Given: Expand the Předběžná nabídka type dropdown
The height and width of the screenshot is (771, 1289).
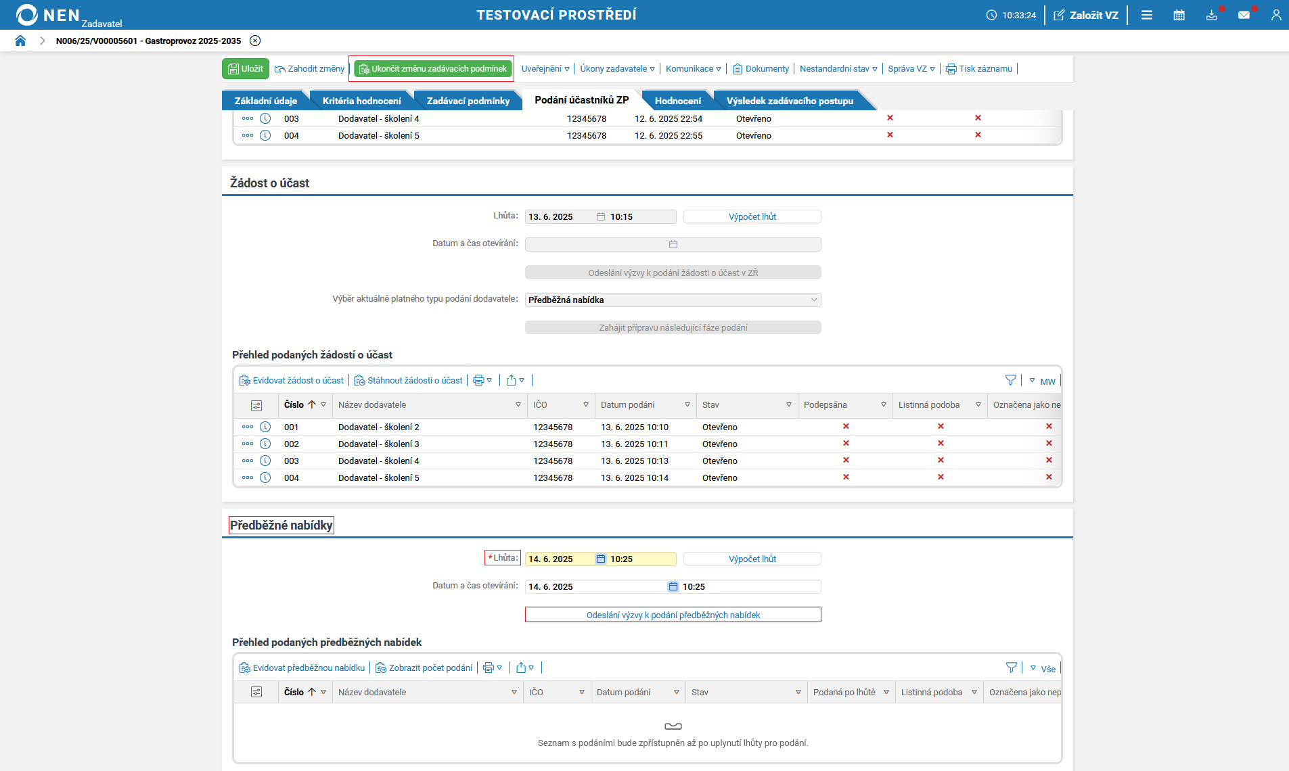Looking at the screenshot, I should (x=813, y=300).
